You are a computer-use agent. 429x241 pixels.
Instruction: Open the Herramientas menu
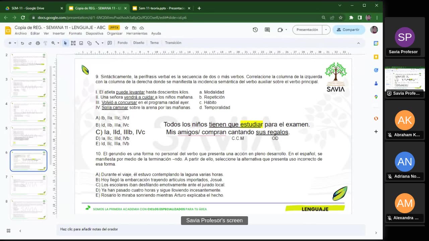(137, 33)
